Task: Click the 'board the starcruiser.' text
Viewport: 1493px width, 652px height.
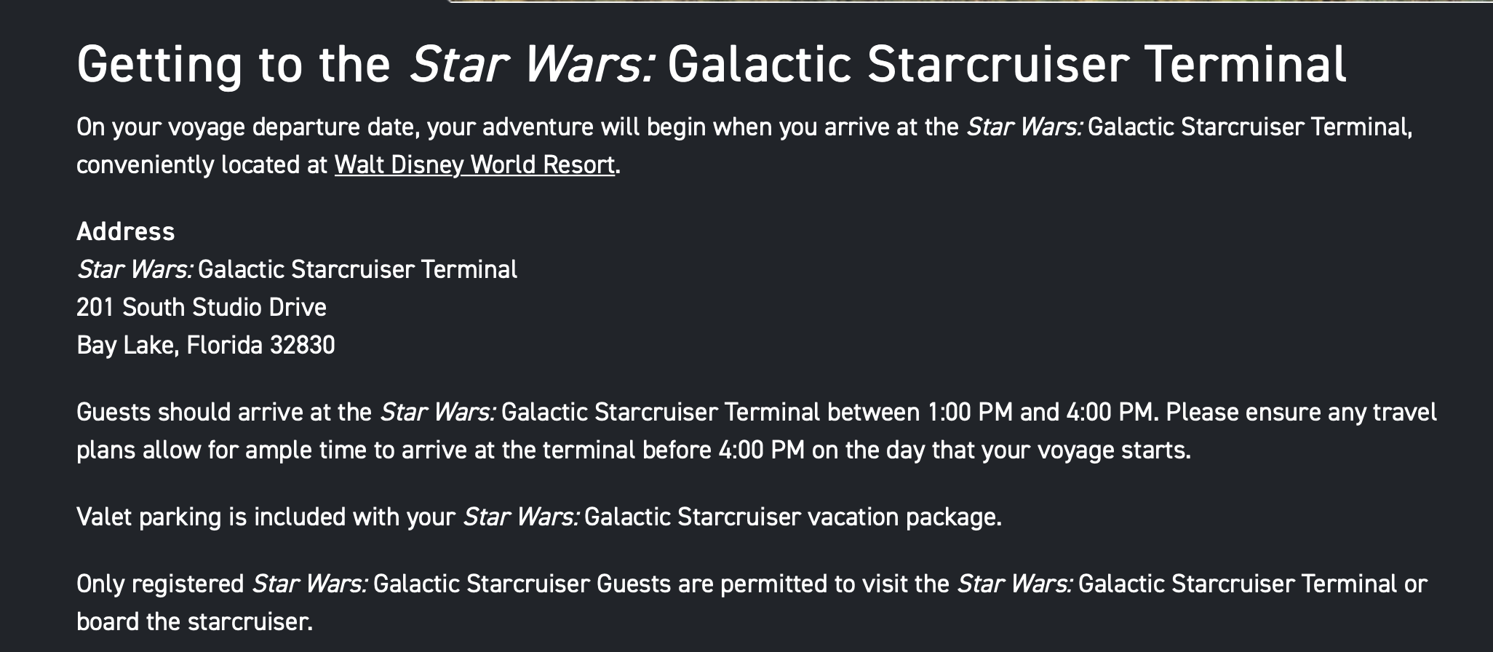Action: tap(194, 622)
